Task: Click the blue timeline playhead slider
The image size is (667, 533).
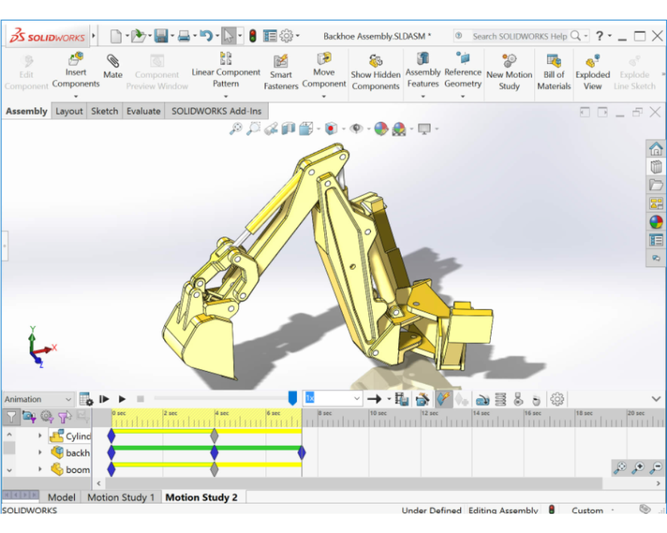Action: (292, 398)
